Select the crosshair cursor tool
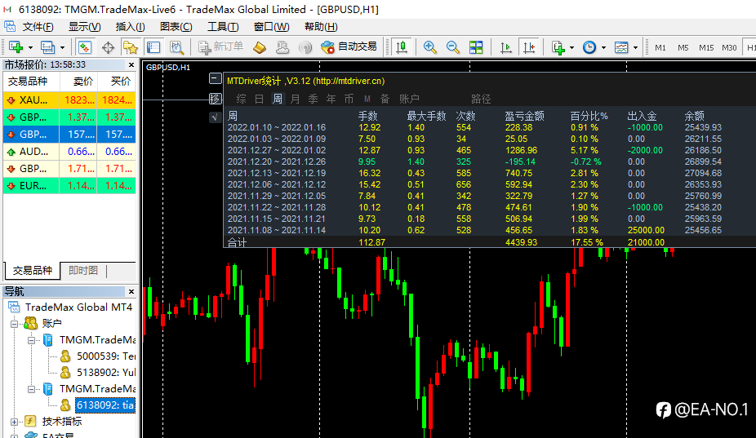This screenshot has height=438, width=756. coord(108,47)
